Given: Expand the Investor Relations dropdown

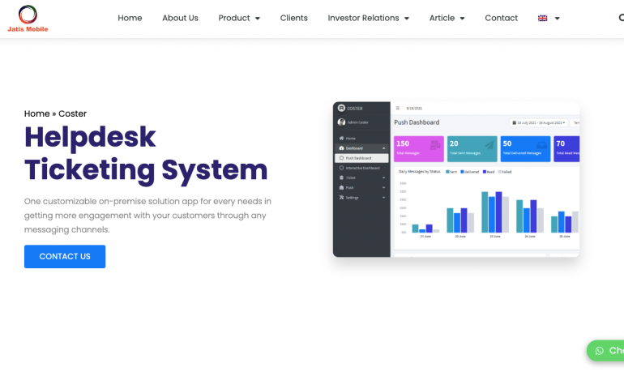Looking at the screenshot, I should pyautogui.click(x=368, y=18).
